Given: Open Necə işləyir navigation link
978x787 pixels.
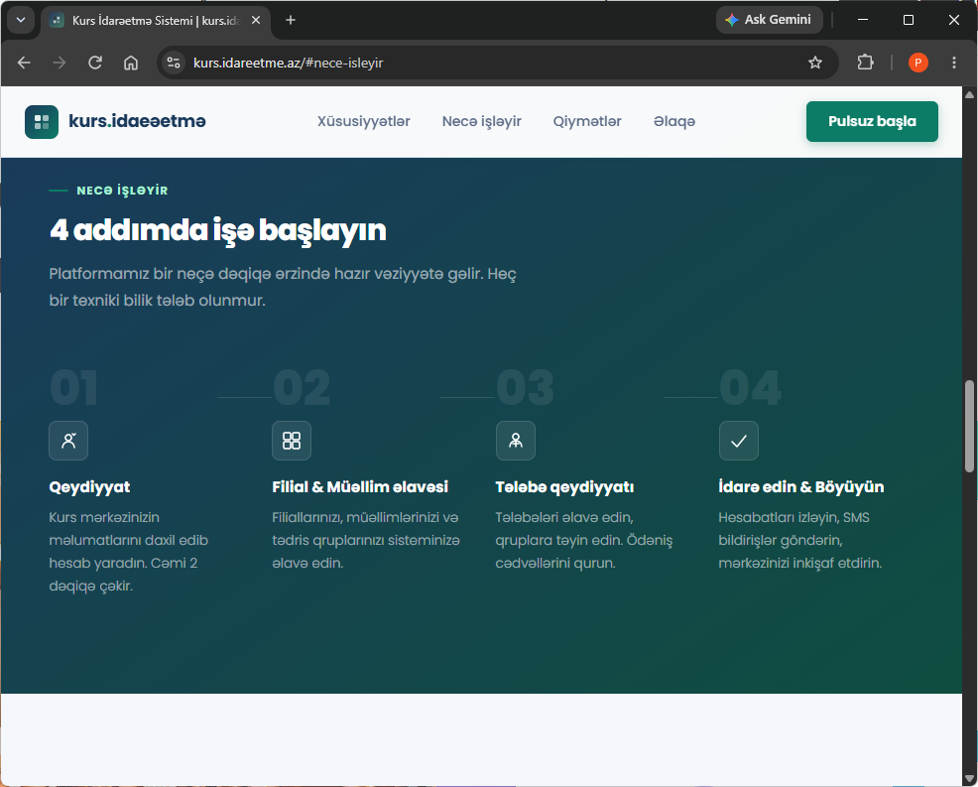Looking at the screenshot, I should tap(481, 121).
